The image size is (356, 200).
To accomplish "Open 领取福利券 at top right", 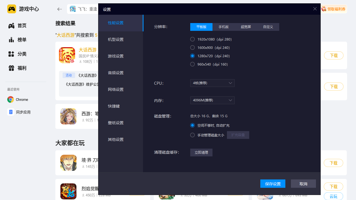I will [x=334, y=9].
